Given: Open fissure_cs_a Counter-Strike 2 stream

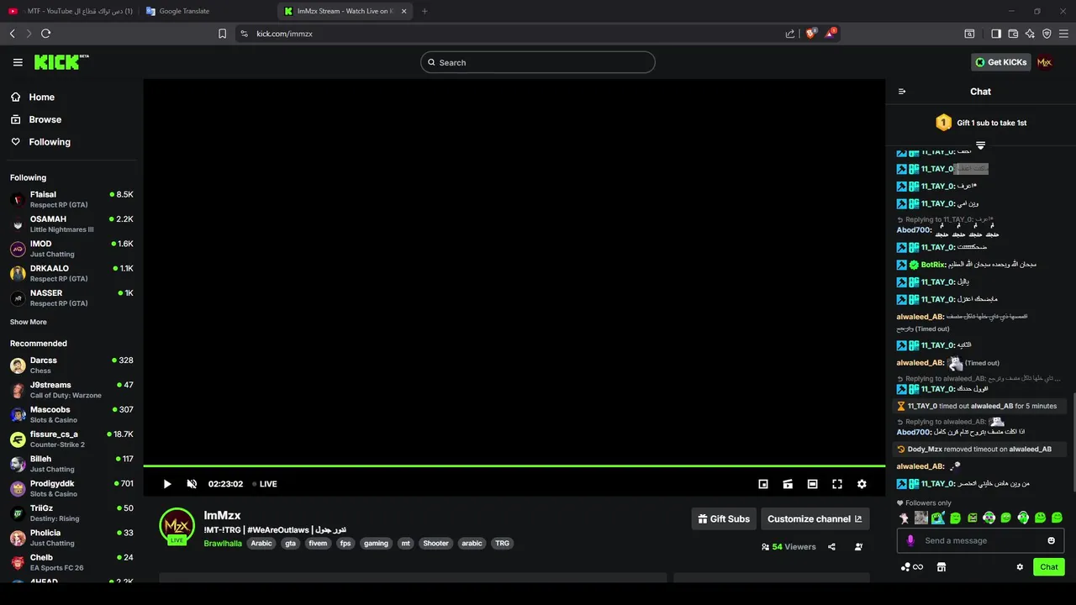Looking at the screenshot, I should (71, 439).
